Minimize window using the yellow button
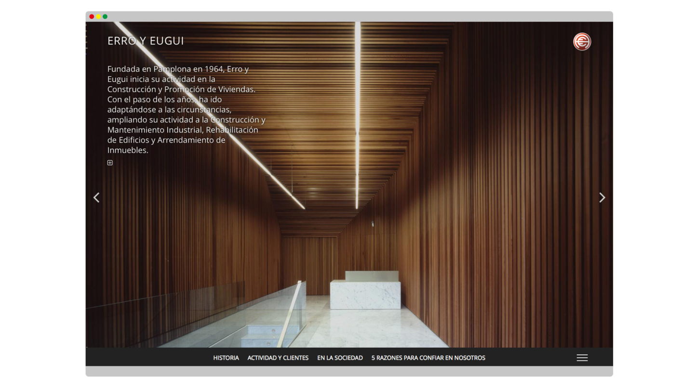This screenshot has height=390, width=694. click(98, 17)
